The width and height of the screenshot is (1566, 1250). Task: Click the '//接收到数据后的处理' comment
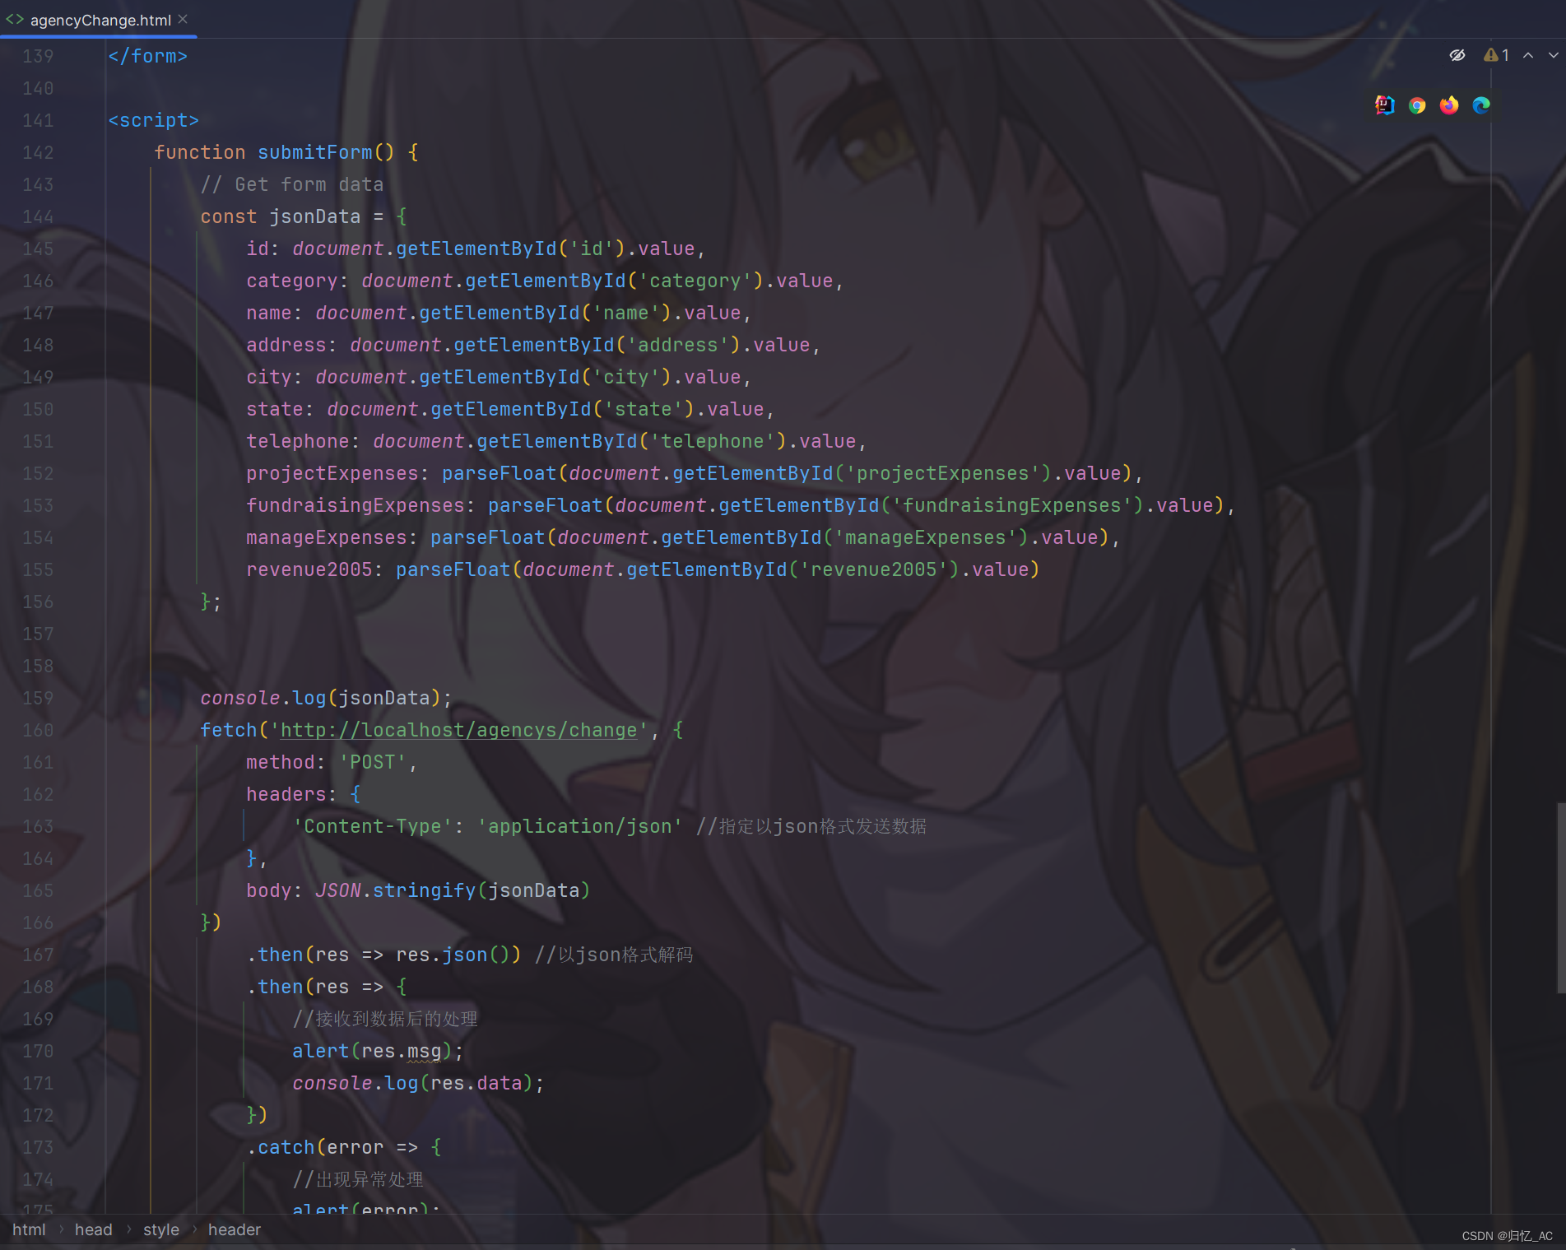[x=385, y=1019]
